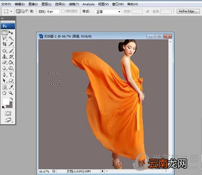The width and height of the screenshot is (202, 175).
Task: Select the Pen tool
Action: [x=4, y=75]
